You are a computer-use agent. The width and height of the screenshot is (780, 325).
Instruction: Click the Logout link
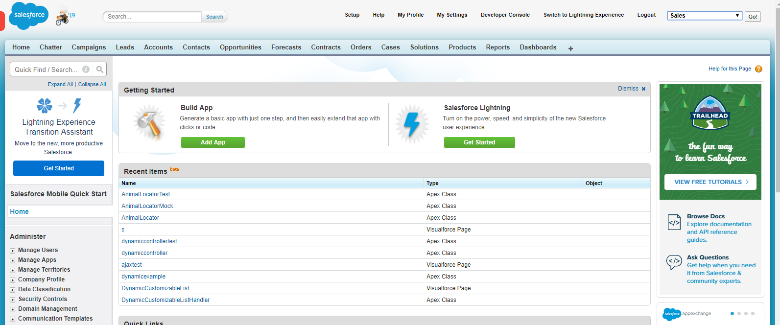coord(646,15)
